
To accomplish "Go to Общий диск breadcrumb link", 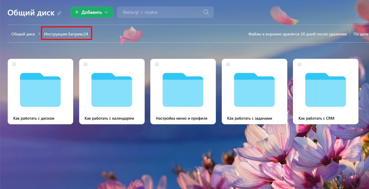I will (23, 34).
